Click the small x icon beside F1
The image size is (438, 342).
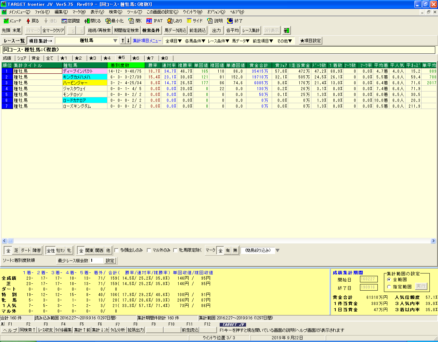click(x=2, y=324)
